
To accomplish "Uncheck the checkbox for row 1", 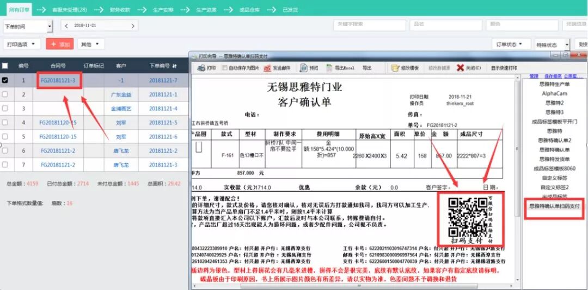I will pos(5,80).
